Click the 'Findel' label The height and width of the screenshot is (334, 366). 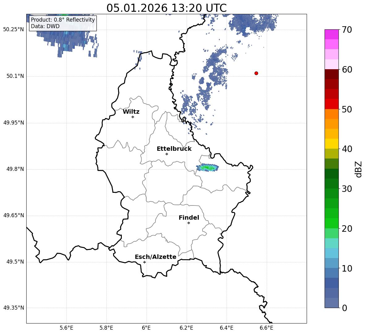[x=189, y=218]
